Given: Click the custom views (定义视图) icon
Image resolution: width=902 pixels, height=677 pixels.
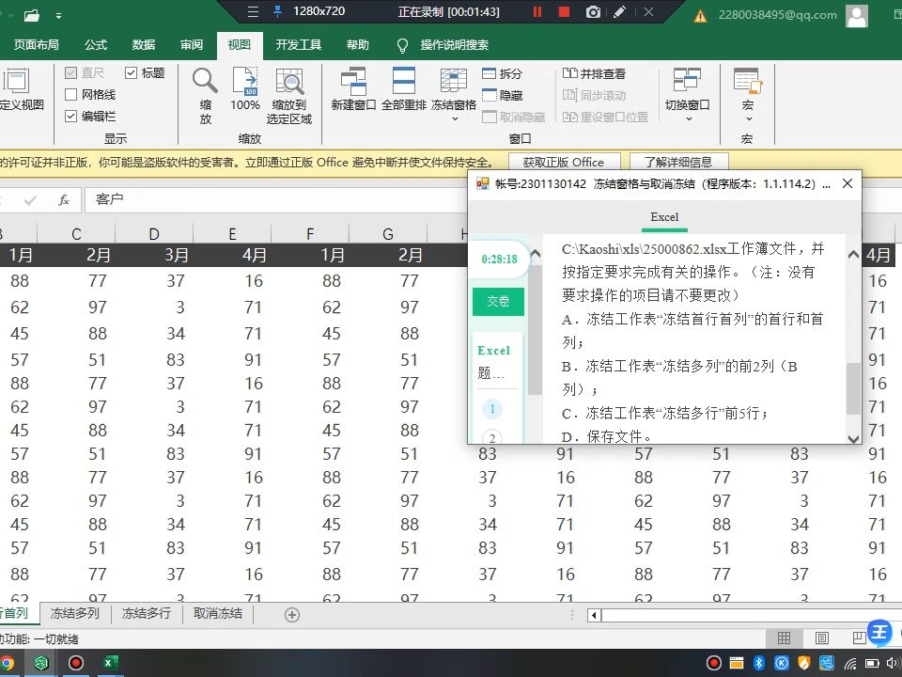Looking at the screenshot, I should coord(16,81).
